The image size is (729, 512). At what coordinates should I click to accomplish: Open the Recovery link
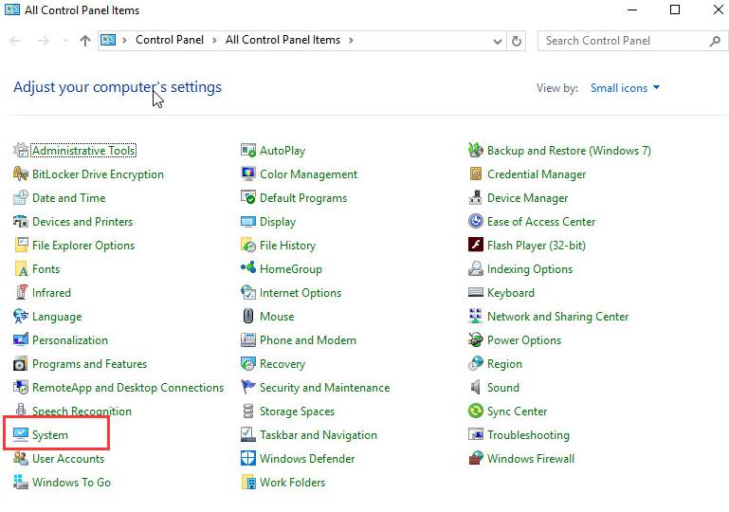[282, 364]
